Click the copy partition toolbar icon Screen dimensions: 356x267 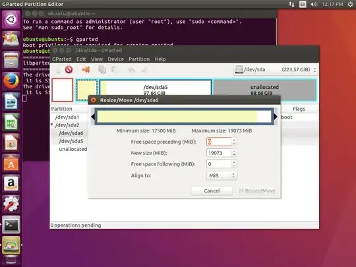(102, 69)
